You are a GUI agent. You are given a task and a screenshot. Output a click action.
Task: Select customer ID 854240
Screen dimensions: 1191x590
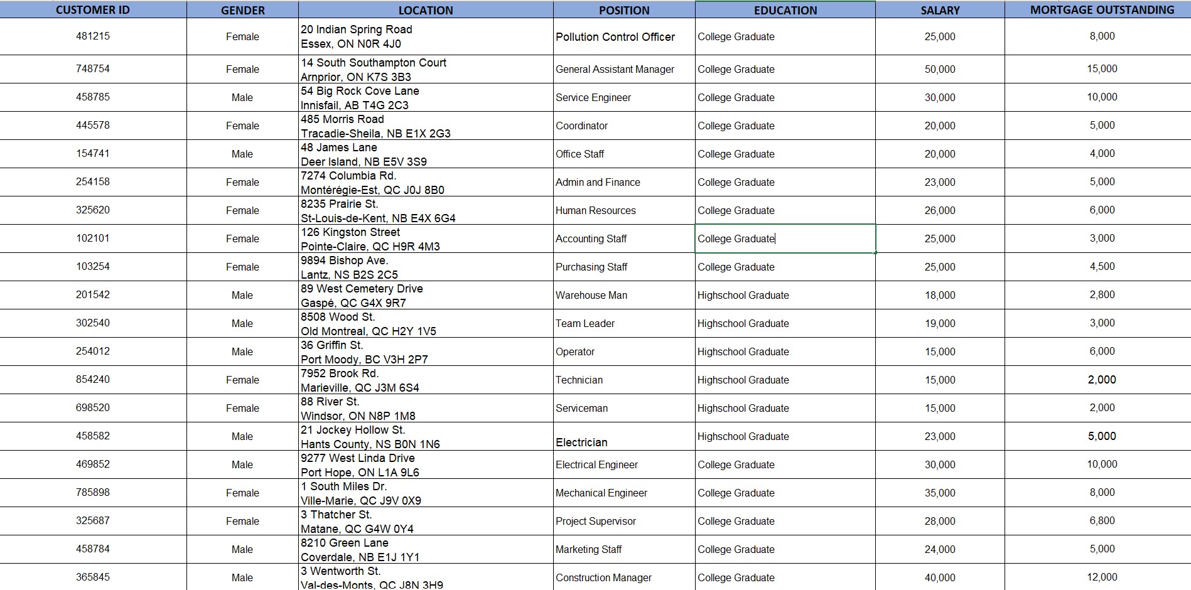click(x=93, y=380)
